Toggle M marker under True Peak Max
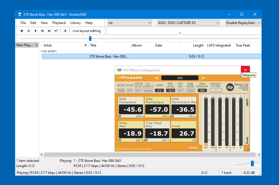The width and height of the screenshot is (279, 185). [x=146, y=140]
